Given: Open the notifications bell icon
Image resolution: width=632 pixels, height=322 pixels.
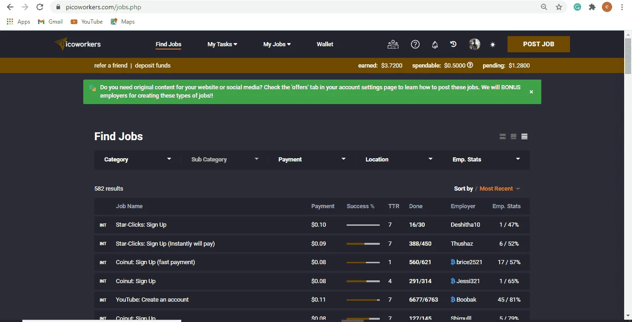Looking at the screenshot, I should (435, 44).
